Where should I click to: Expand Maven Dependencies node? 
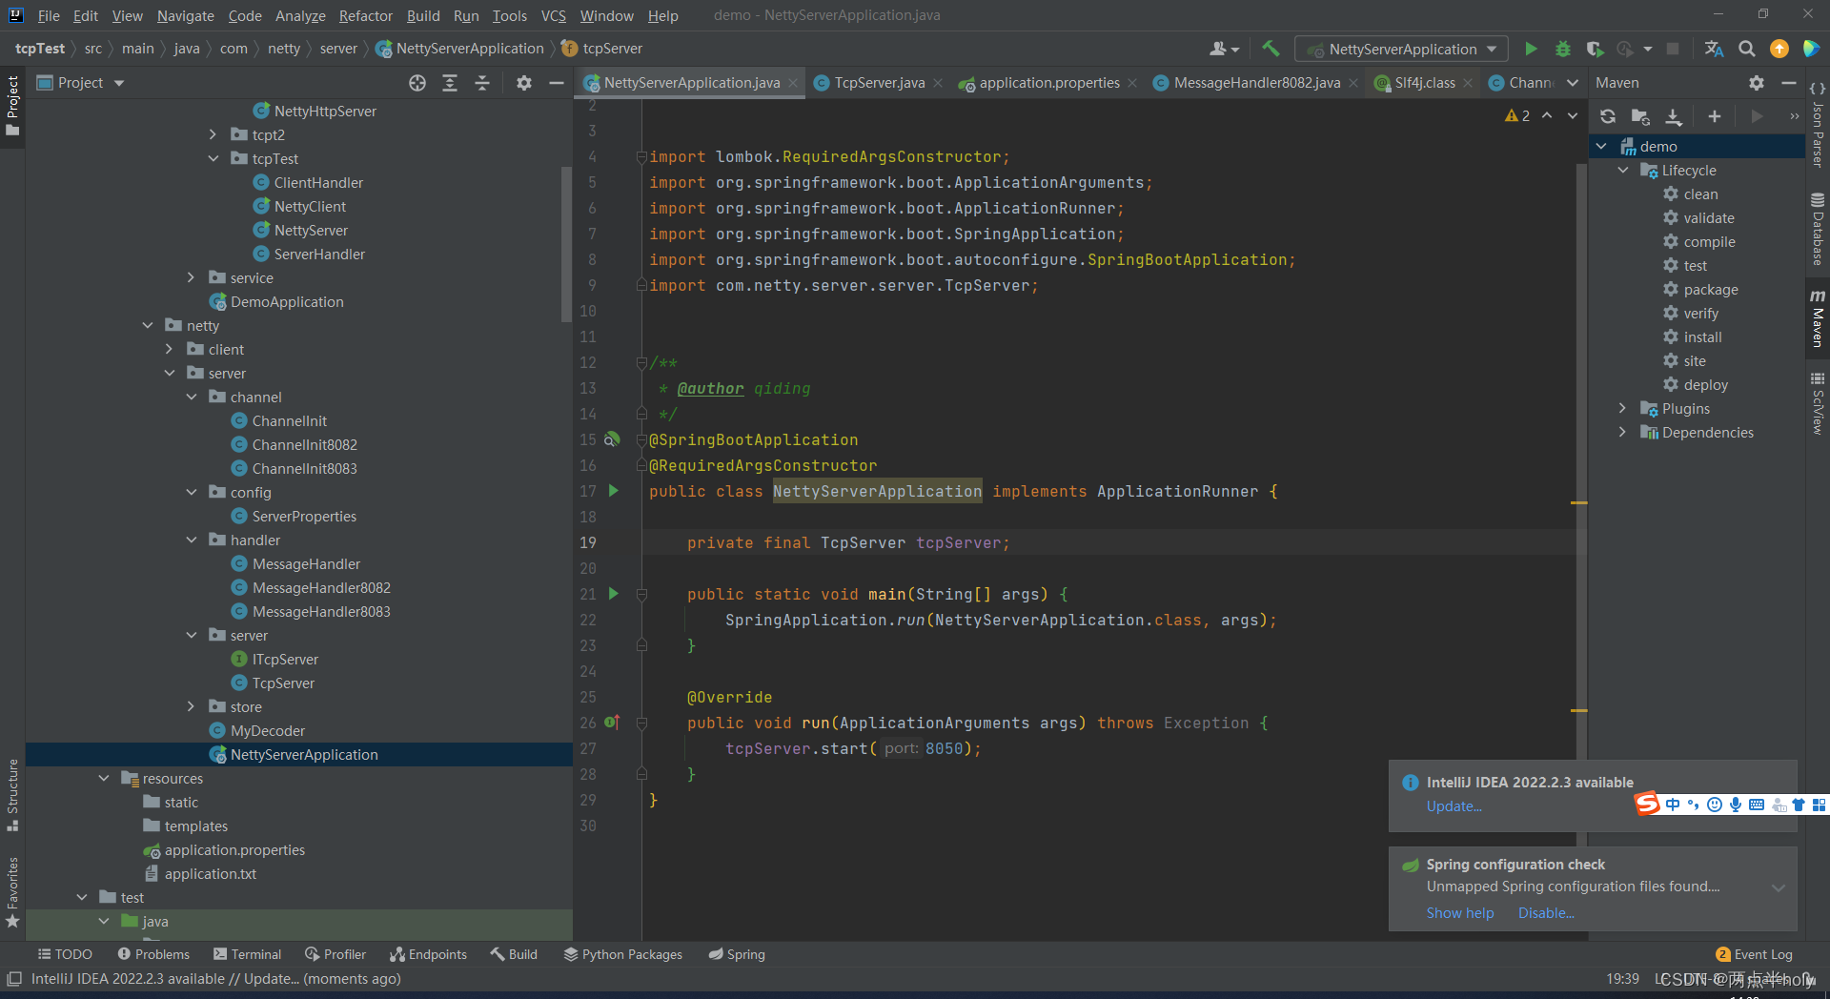[x=1623, y=432]
